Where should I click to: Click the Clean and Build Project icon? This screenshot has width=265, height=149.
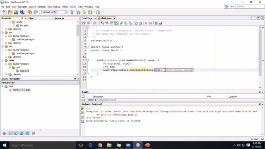[x=78, y=12]
